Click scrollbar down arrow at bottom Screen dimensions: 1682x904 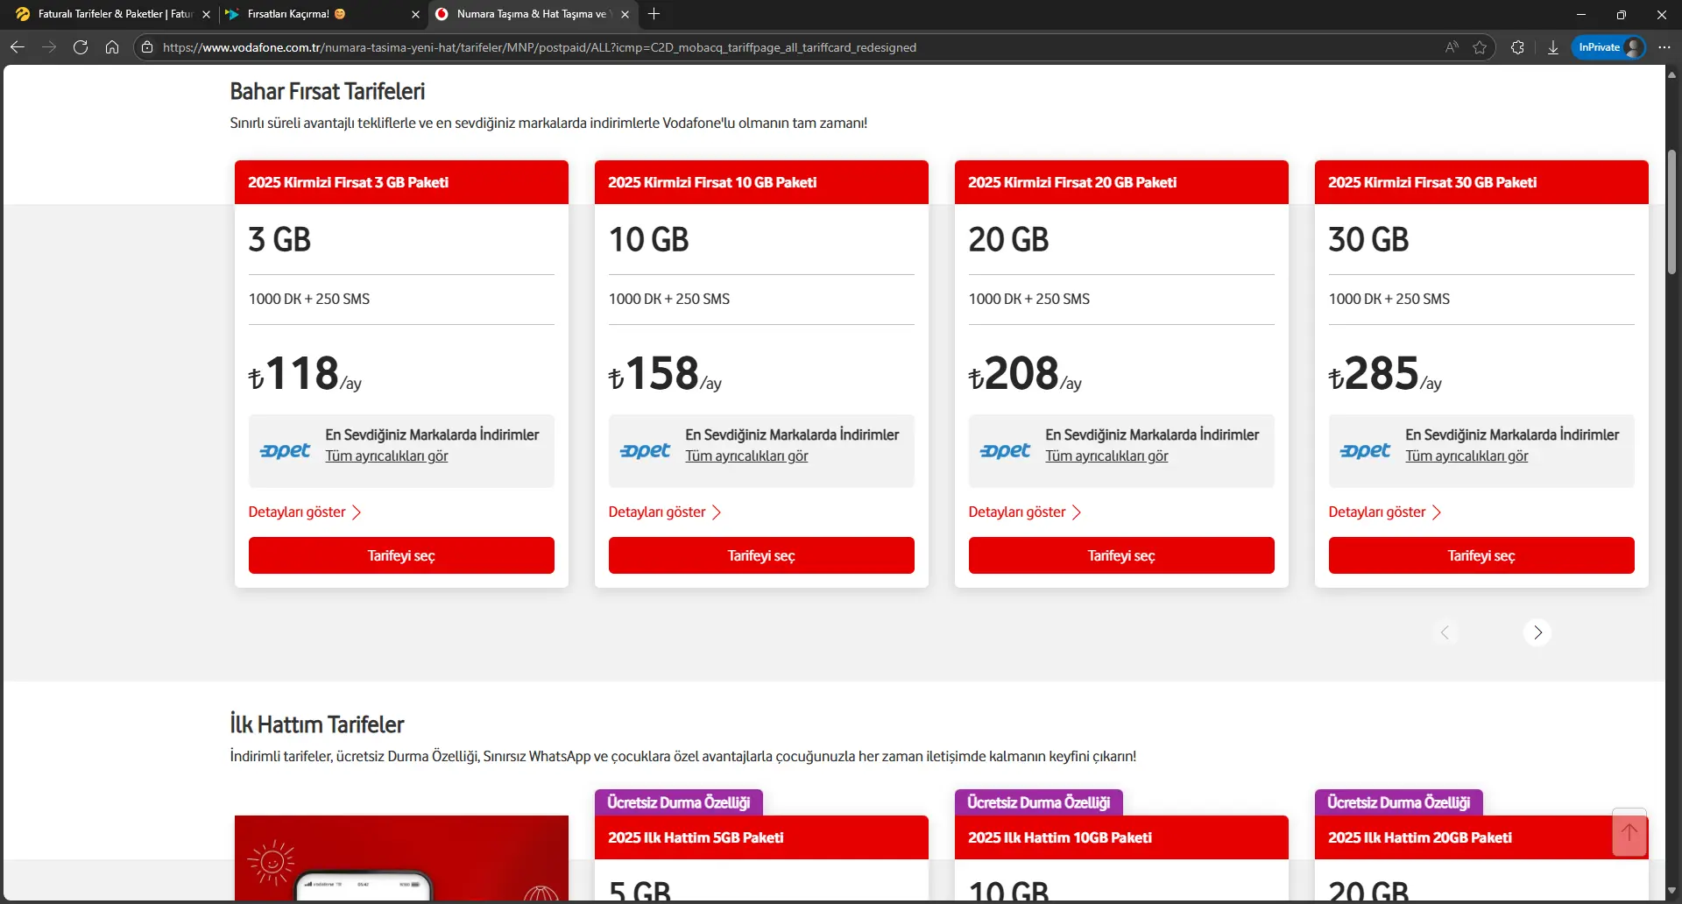(x=1671, y=891)
